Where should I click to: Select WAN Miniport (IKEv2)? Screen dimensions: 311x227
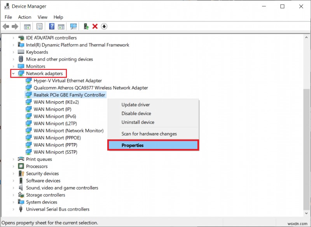click(56, 102)
